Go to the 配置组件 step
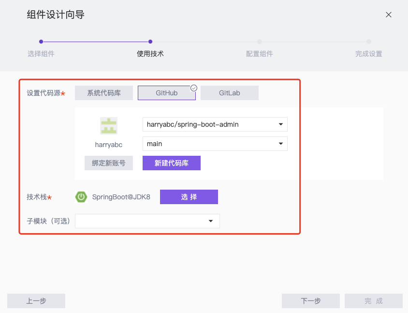 (260, 54)
